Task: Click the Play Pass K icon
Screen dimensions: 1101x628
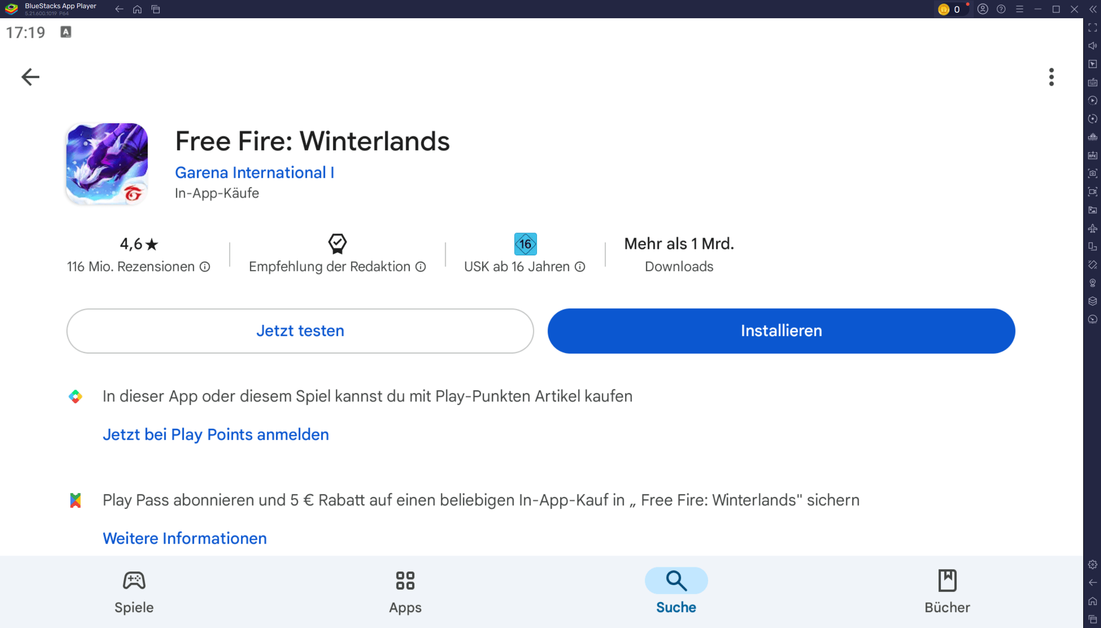Action: pyautogui.click(x=75, y=499)
